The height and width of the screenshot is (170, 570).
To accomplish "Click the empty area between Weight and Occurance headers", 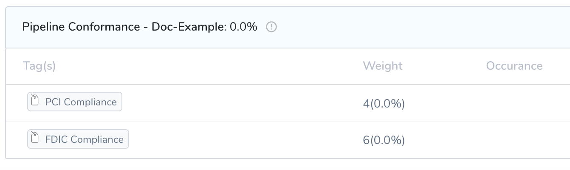I will (444, 66).
